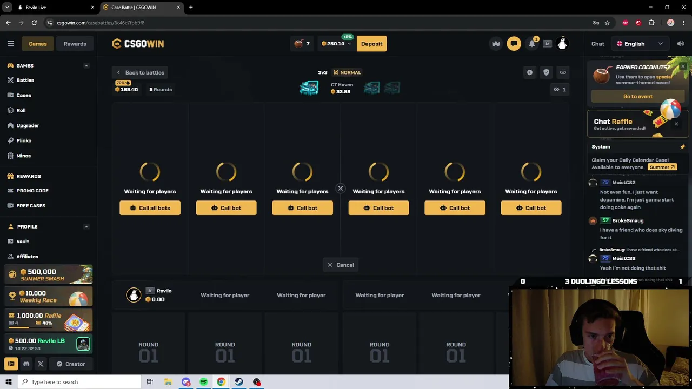692x389 pixels.
Task: Click Go to event button
Action: (638, 96)
